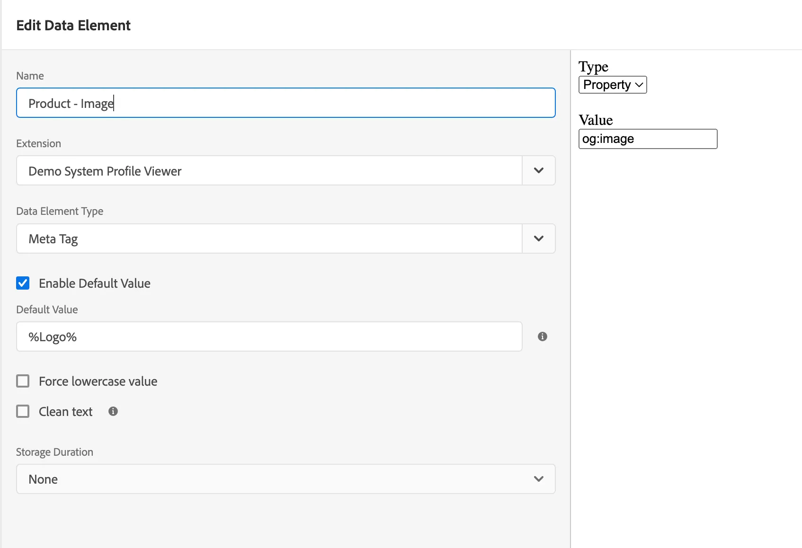
Task: Click info icon next to Clean text
Action: click(x=113, y=411)
